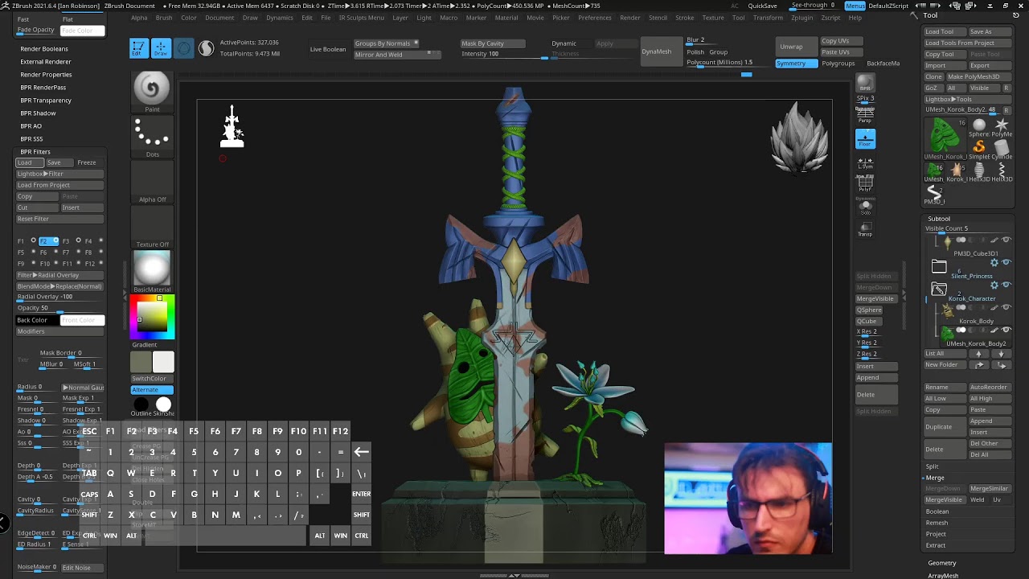This screenshot has height=579, width=1029.
Task: Click the QuickSave button
Action: pos(762,6)
